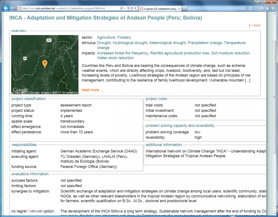The height and width of the screenshot is (217, 278).
Task: Click the vertical page scrollbar thumb
Action: coord(275,97)
